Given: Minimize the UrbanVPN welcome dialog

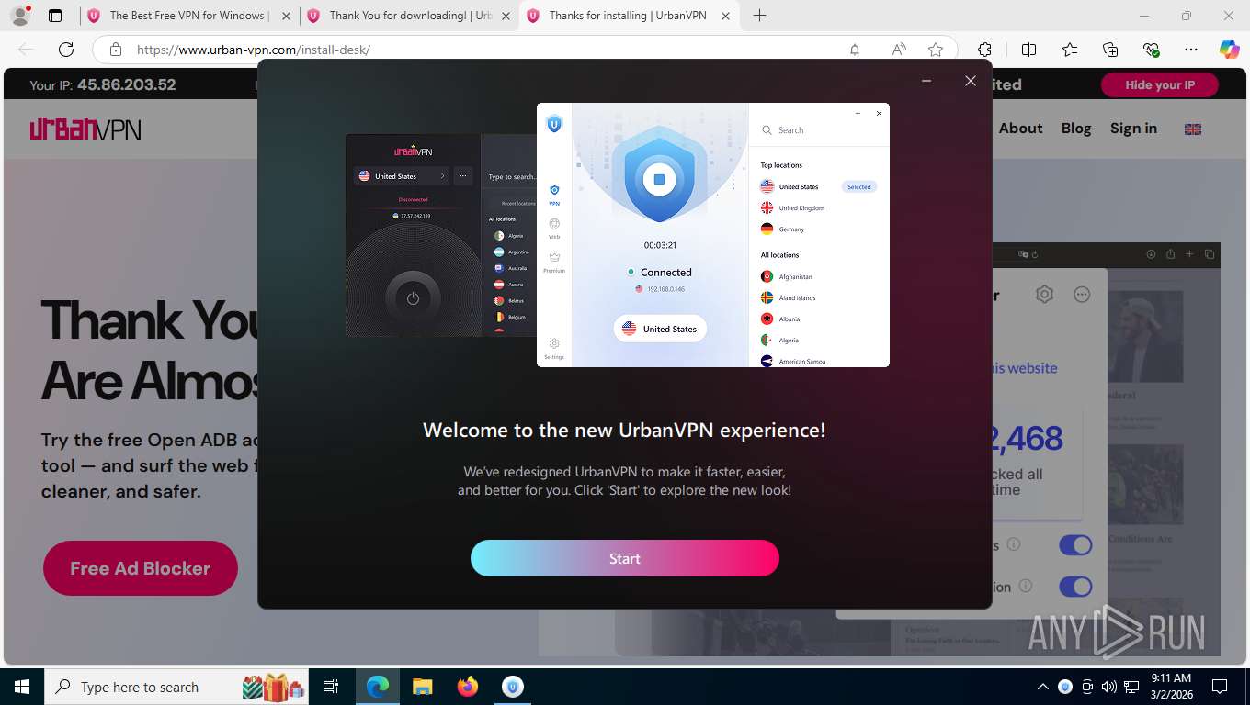Looking at the screenshot, I should pyautogui.click(x=926, y=81).
